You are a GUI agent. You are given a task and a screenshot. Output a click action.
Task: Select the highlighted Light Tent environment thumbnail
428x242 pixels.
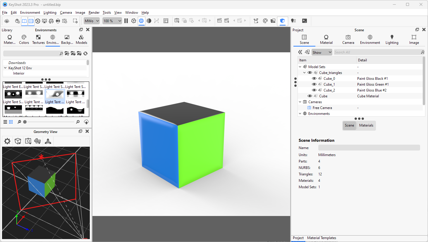[x=55, y=97]
